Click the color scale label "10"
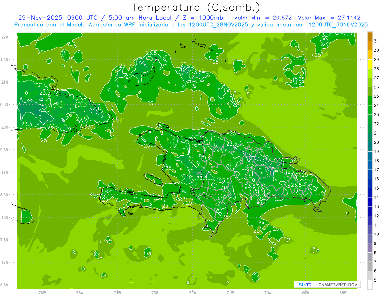This screenshot has width=385, height=297. tap(376, 234)
